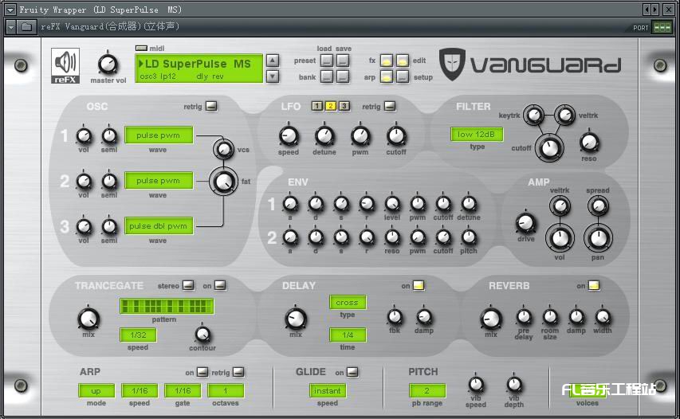This screenshot has width=680, height=419.
Task: Open oscillator 2 pulse pwm wave selector
Action: [x=159, y=180]
